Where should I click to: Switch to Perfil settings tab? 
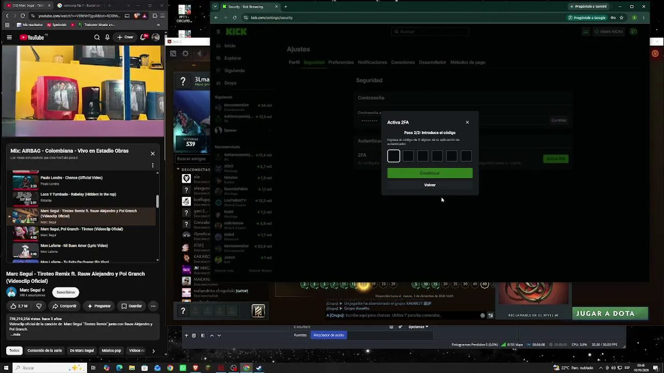tap(294, 62)
